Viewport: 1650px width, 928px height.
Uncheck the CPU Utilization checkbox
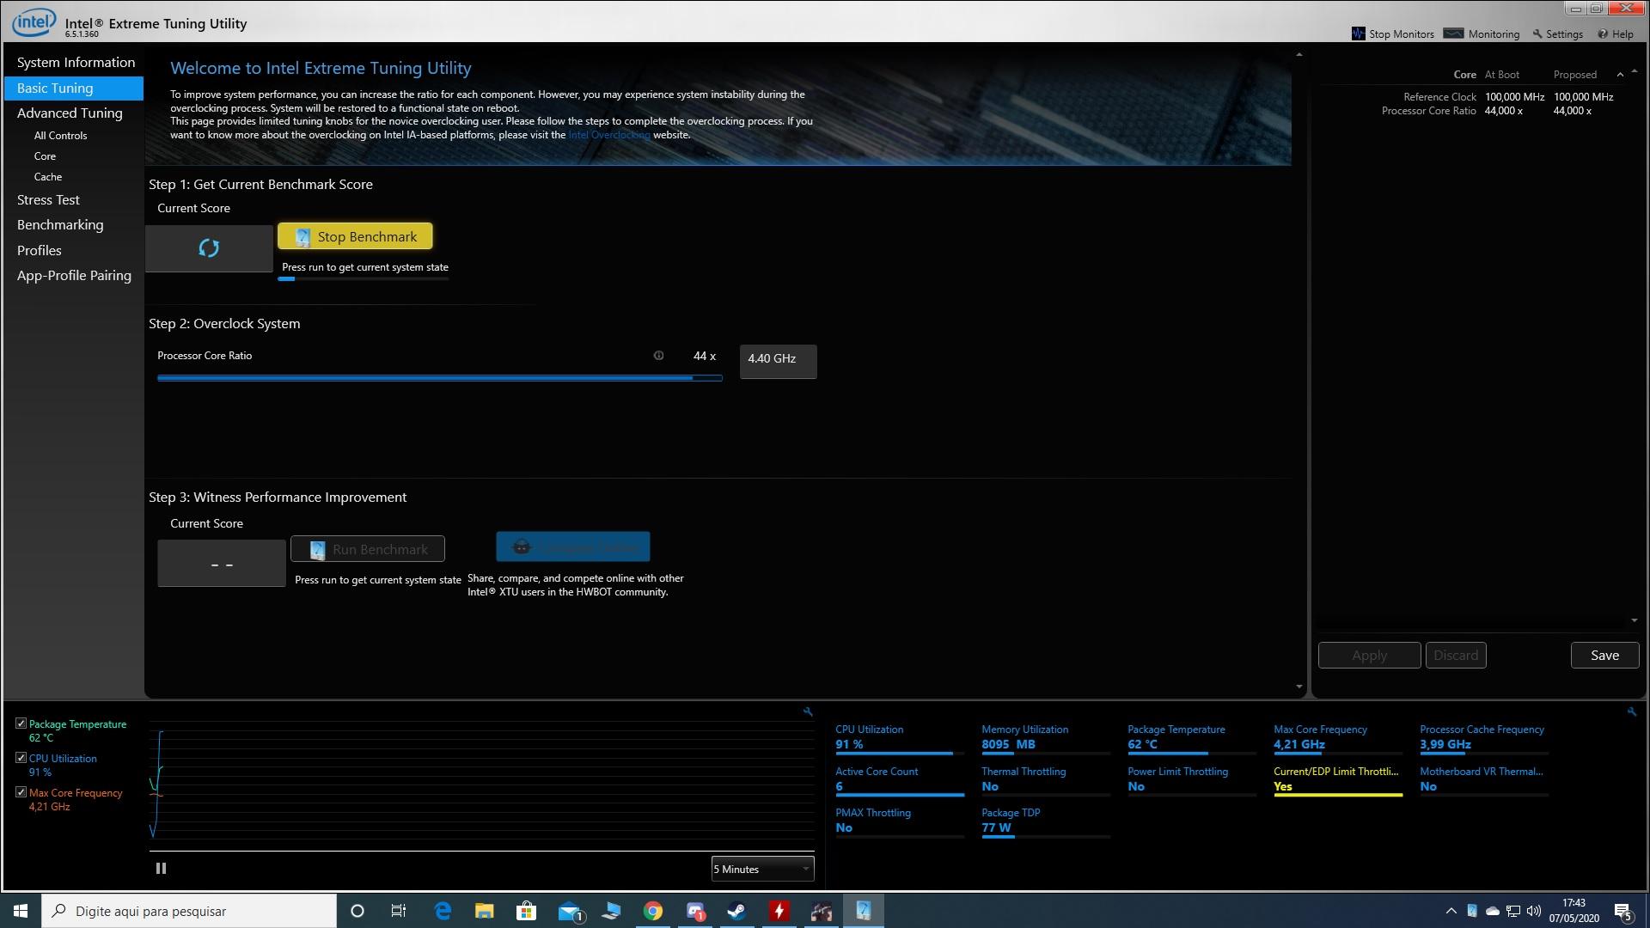(x=21, y=758)
